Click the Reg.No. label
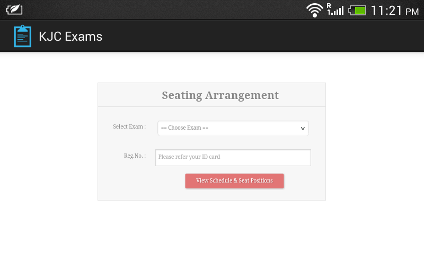 pyautogui.click(x=135, y=156)
